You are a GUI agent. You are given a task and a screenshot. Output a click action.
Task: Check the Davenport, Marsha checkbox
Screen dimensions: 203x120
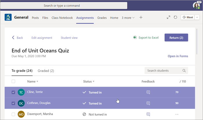pos(13,114)
